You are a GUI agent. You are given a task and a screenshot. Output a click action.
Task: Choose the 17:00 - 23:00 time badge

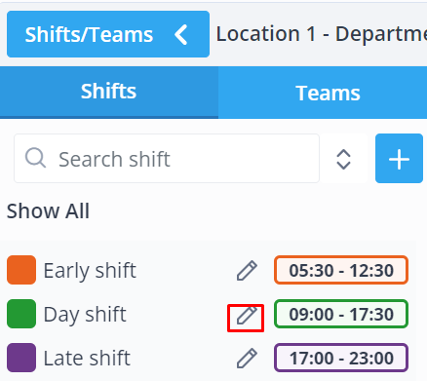coord(341,358)
